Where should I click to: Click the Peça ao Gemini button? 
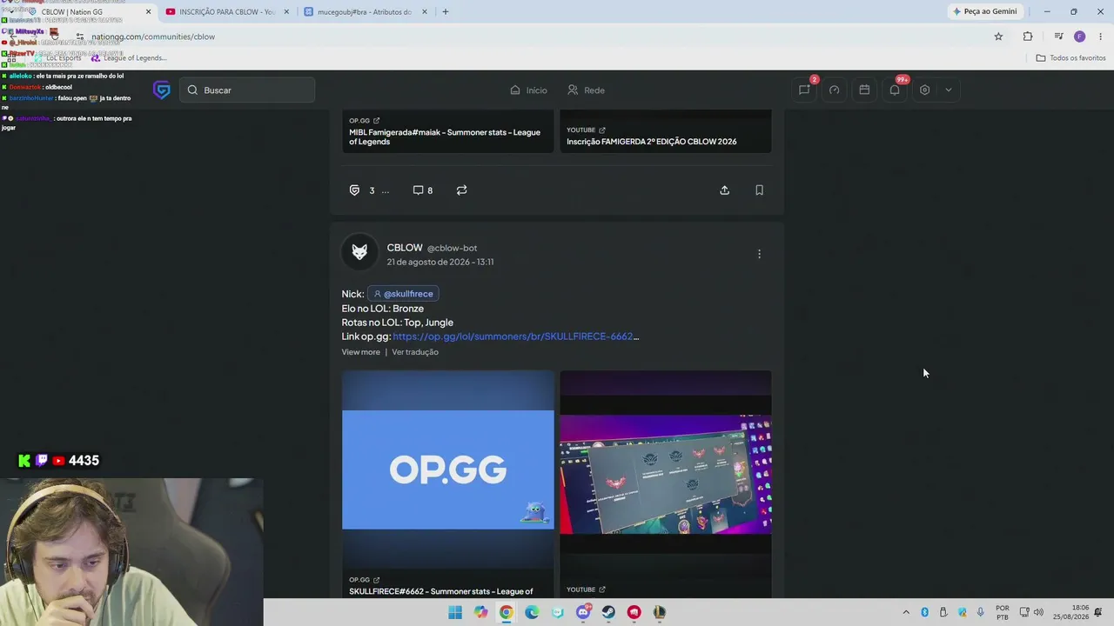(985, 11)
